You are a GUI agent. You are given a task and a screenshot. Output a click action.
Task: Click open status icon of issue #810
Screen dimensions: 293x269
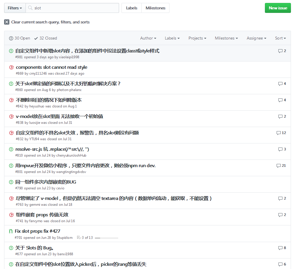click(11, 149)
